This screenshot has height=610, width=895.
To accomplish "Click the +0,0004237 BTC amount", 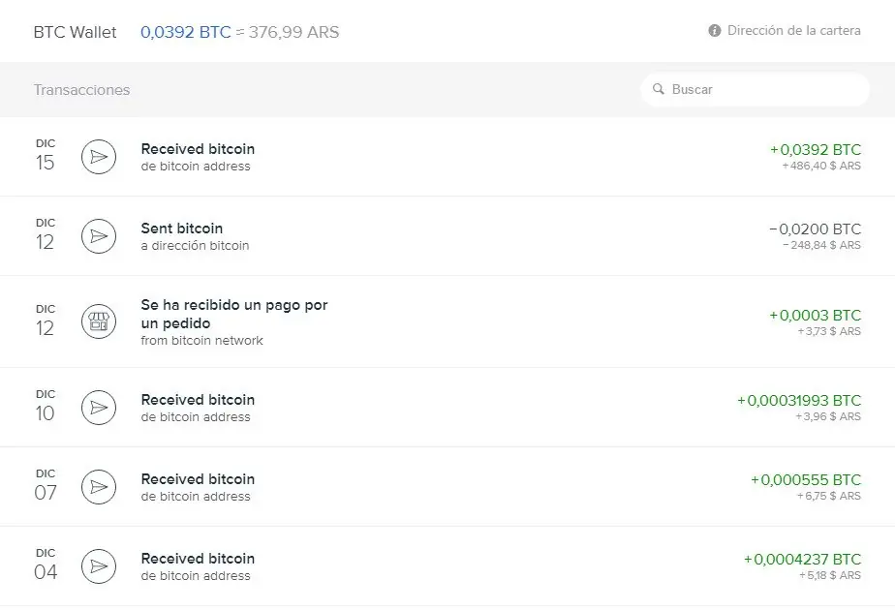I will tap(802, 559).
